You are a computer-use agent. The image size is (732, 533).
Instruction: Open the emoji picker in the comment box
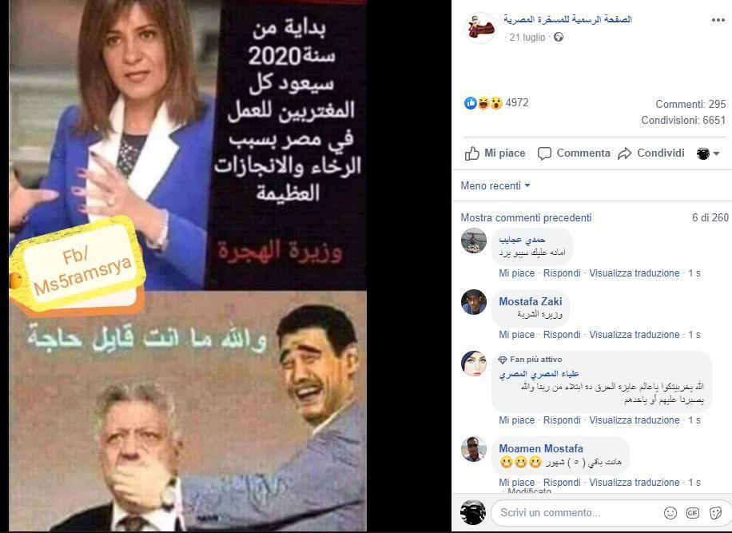point(670,513)
